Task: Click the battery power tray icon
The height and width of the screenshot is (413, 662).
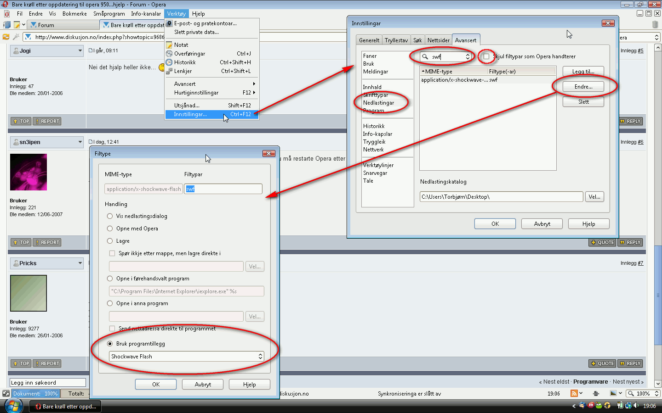Action: 620,406
